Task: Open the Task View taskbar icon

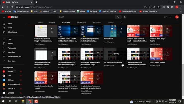Action: tap(16, 101)
